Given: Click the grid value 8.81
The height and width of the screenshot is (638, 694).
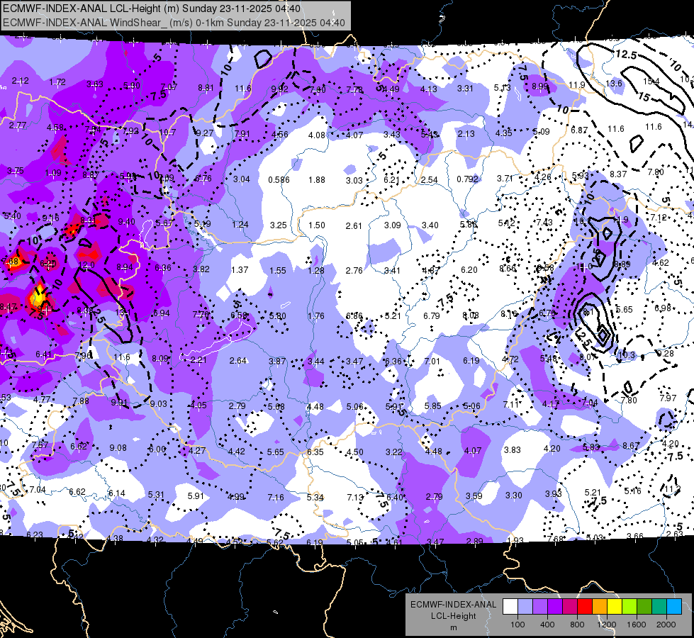Looking at the screenshot, I should point(206,88).
